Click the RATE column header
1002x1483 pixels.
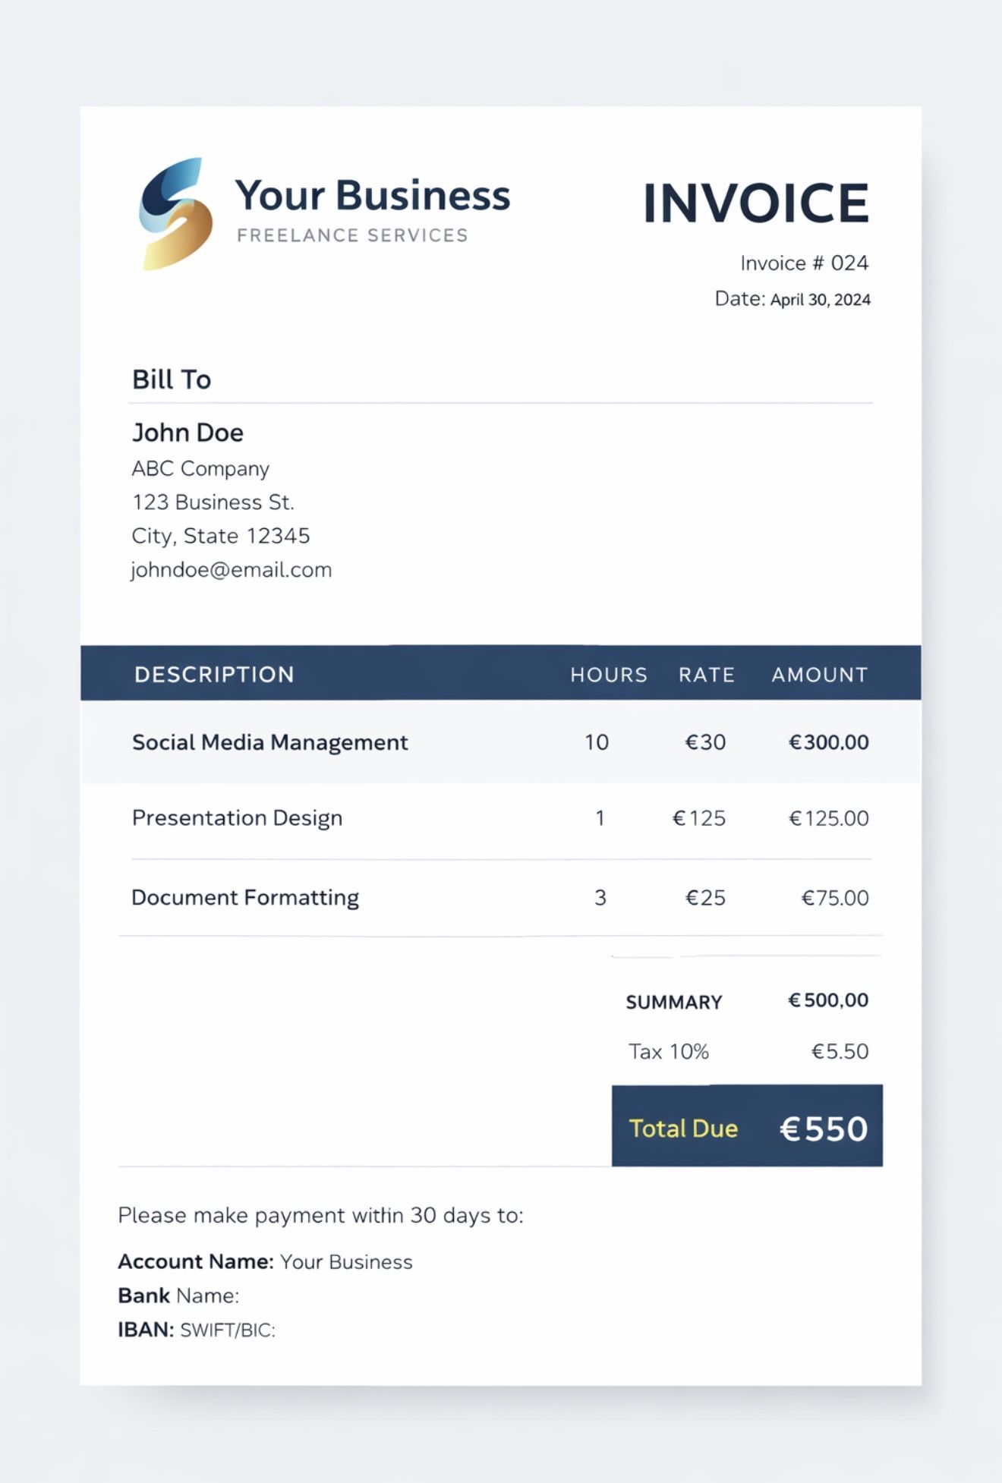coord(707,675)
